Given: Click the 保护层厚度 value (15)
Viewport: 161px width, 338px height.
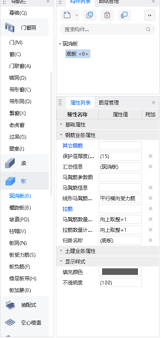Looking at the screenshot, I should pyautogui.click(x=120, y=156).
